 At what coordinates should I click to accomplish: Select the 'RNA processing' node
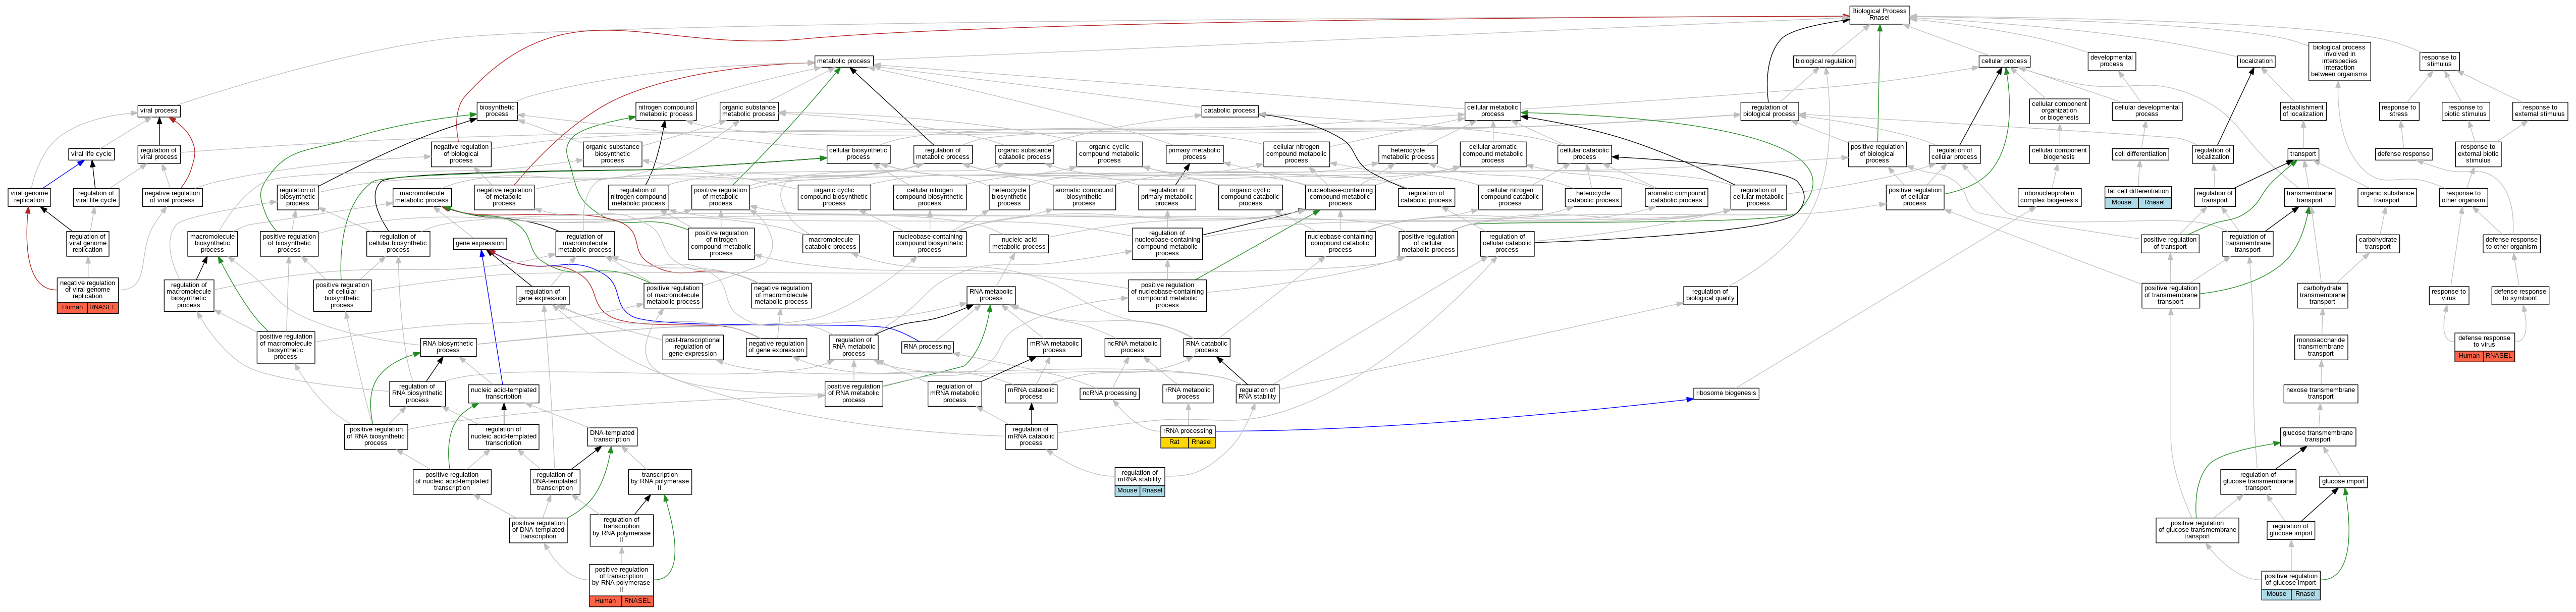(x=928, y=347)
